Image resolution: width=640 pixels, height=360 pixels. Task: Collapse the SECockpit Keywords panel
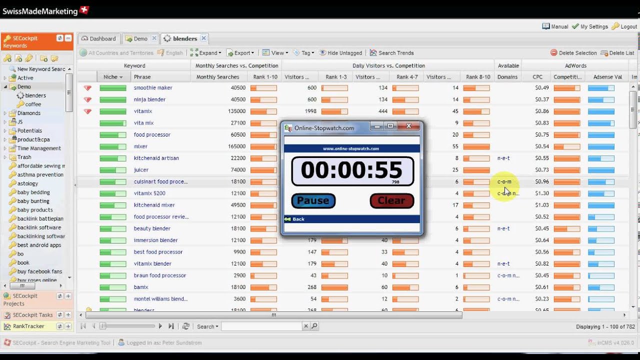pos(68,38)
